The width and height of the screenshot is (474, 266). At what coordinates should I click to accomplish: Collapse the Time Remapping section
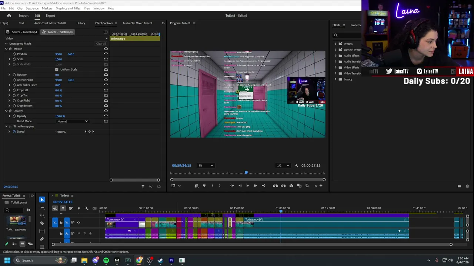6,126
